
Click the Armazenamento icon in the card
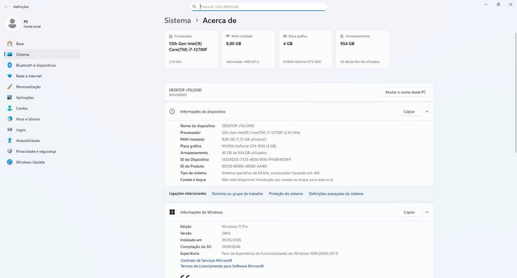point(342,36)
